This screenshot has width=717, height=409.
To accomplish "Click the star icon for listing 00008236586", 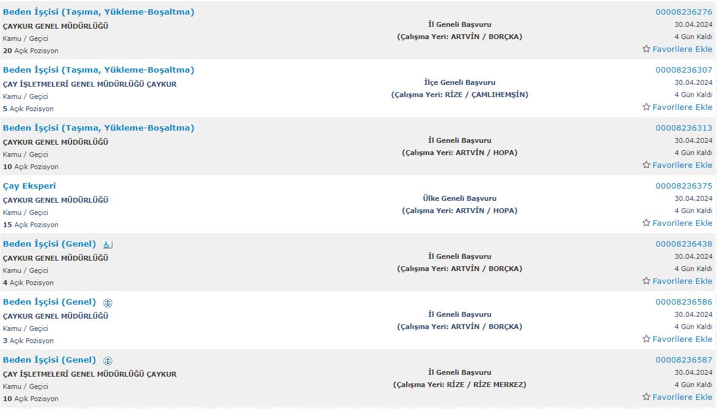I will click(646, 339).
